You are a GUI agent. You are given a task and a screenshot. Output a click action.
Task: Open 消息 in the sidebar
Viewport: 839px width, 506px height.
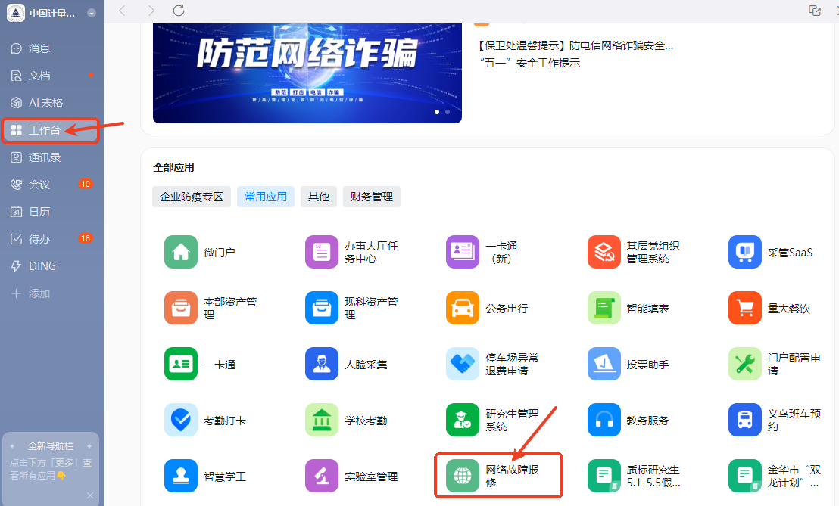[39, 48]
